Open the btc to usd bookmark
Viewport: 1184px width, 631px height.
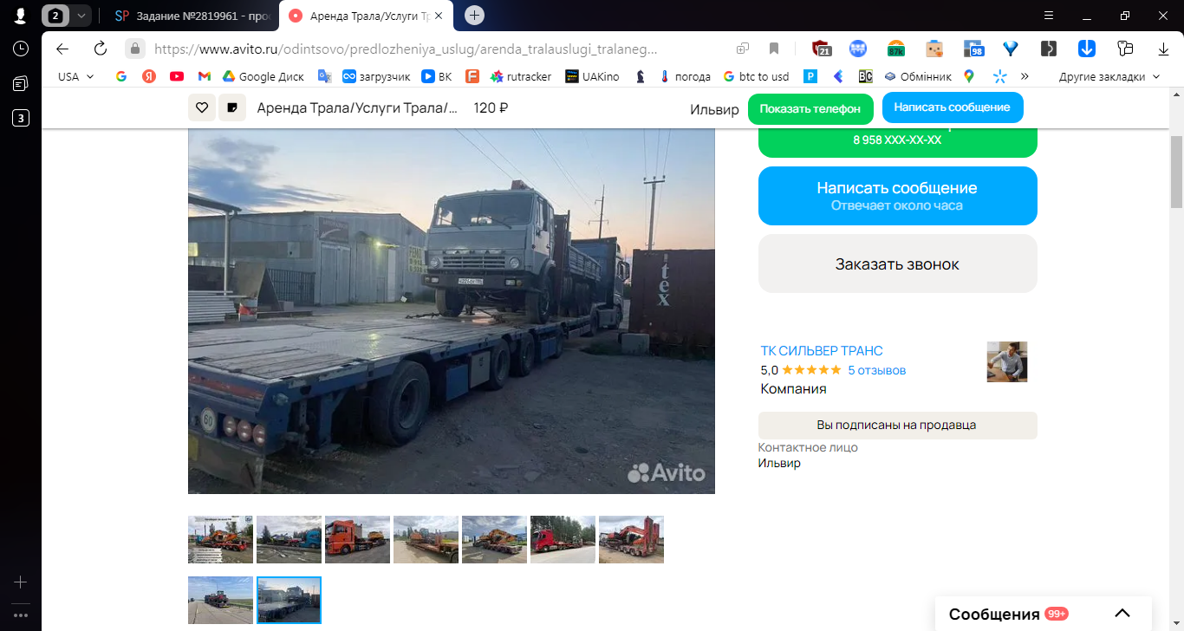756,76
